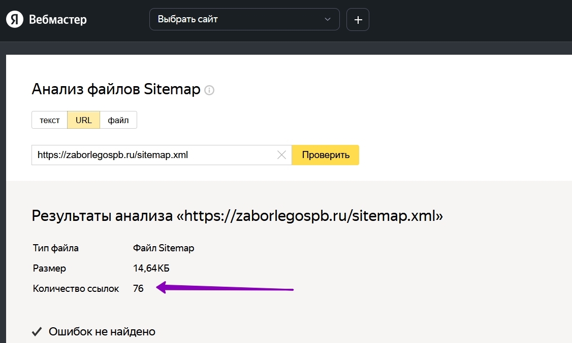This screenshot has height=343, width=572.
Task: Select the URL input mode tab
Action: (84, 120)
